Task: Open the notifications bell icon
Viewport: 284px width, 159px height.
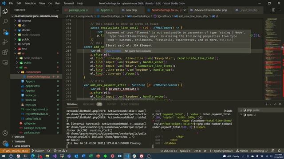Action: 279,151
